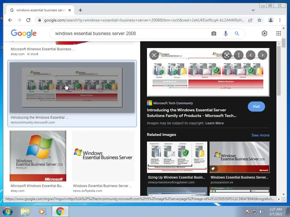Open Google quick settings gear
Viewport: 290px width, 217px height.
click(x=265, y=33)
